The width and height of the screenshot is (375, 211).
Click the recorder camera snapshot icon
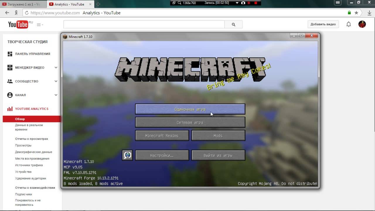243,3
